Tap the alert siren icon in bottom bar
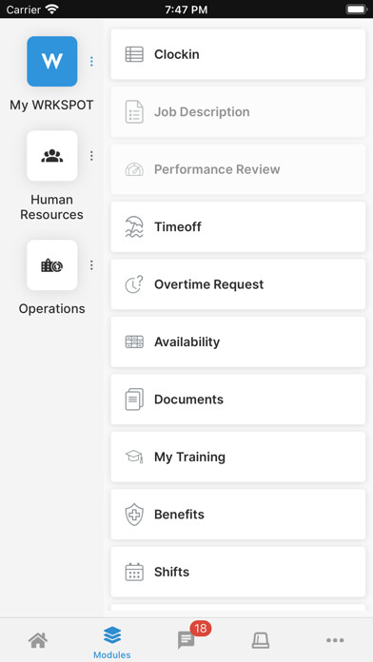 (261, 640)
